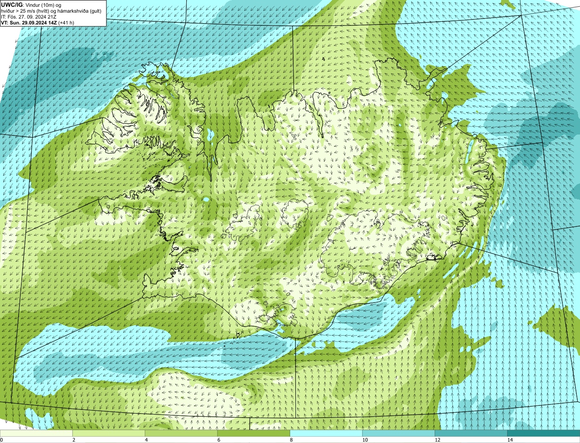Select the 10–12 m/s turquoise scale segment
The width and height of the screenshot is (580, 443).
click(x=399, y=433)
